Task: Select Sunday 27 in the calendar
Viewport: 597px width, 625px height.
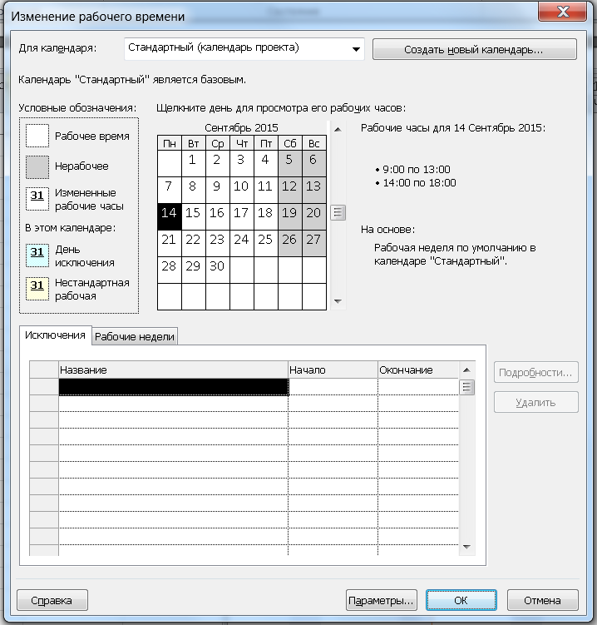Action: pyautogui.click(x=313, y=243)
